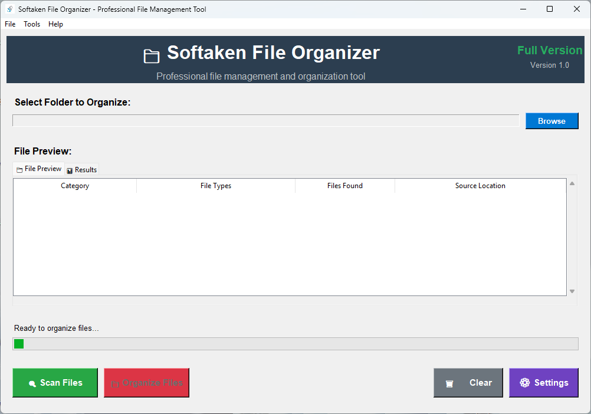591x414 pixels.
Task: Click the Full Version label
Action: [x=550, y=50]
